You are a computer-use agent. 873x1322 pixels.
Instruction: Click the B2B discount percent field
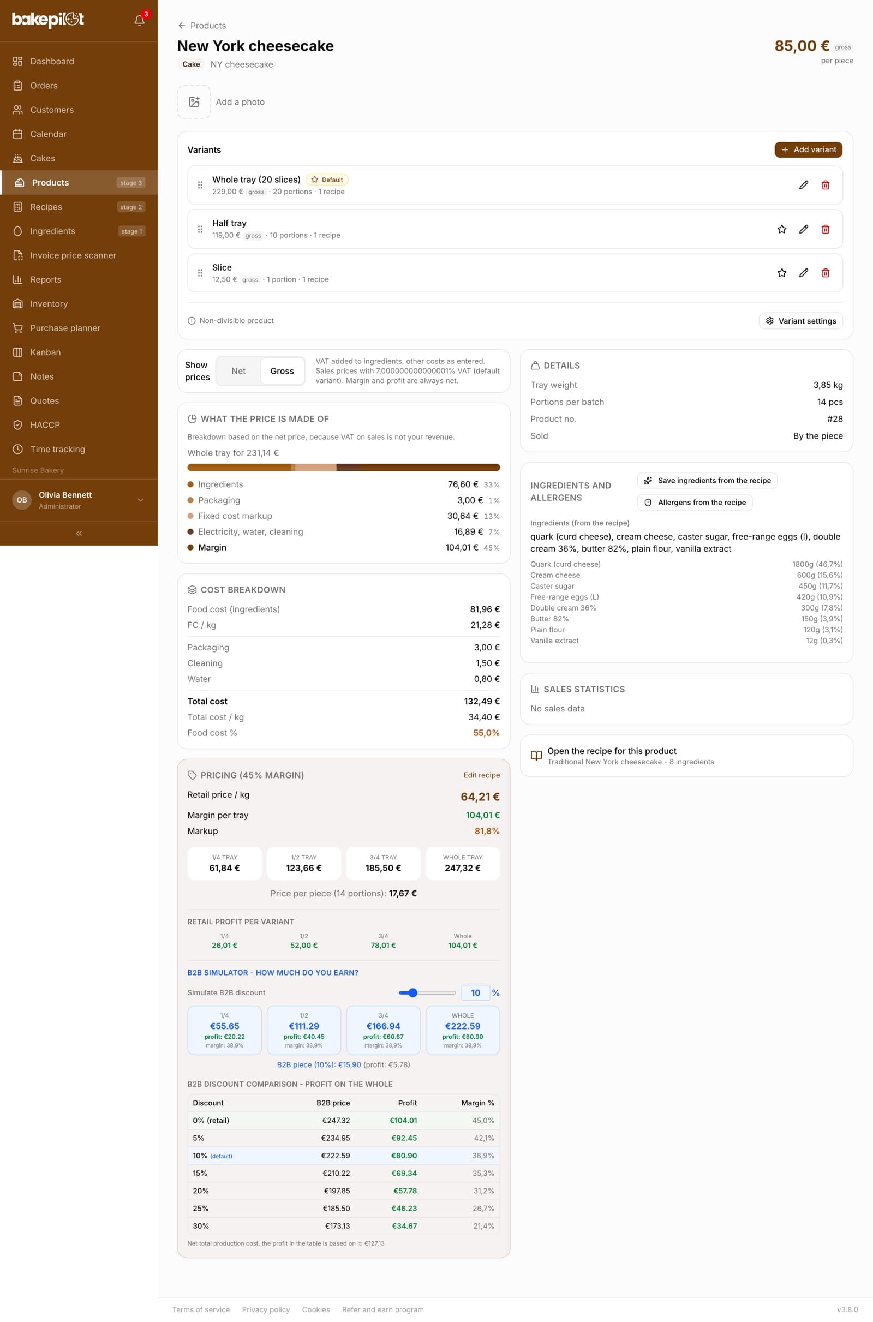pos(475,992)
